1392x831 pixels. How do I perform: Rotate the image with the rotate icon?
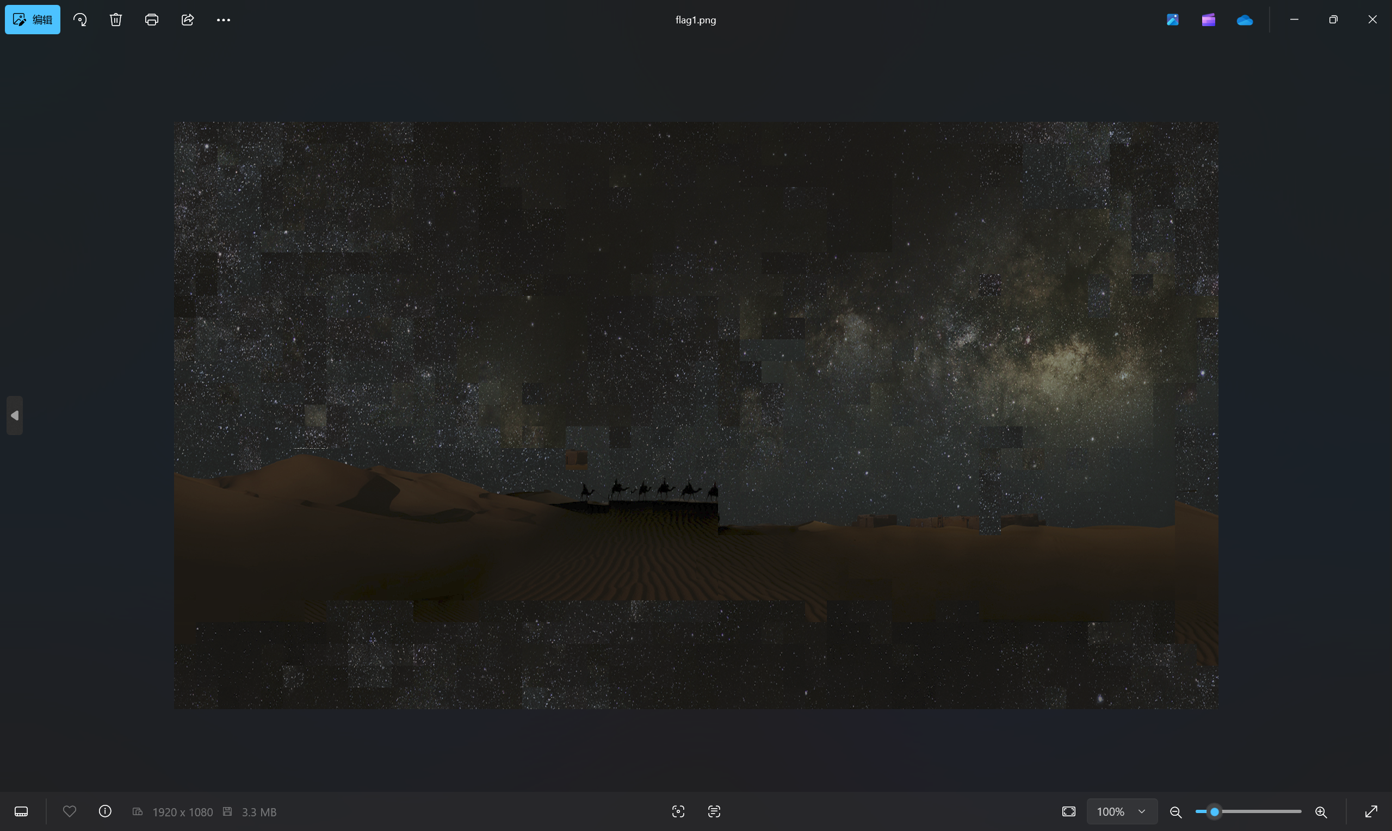[80, 20]
